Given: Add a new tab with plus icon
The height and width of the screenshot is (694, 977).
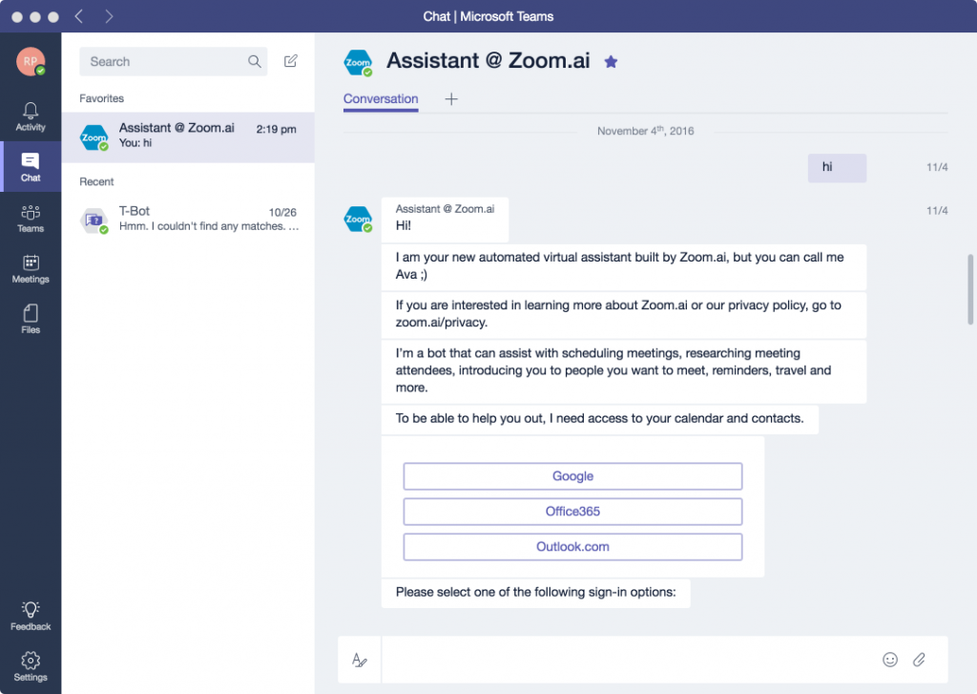Looking at the screenshot, I should pyautogui.click(x=452, y=99).
